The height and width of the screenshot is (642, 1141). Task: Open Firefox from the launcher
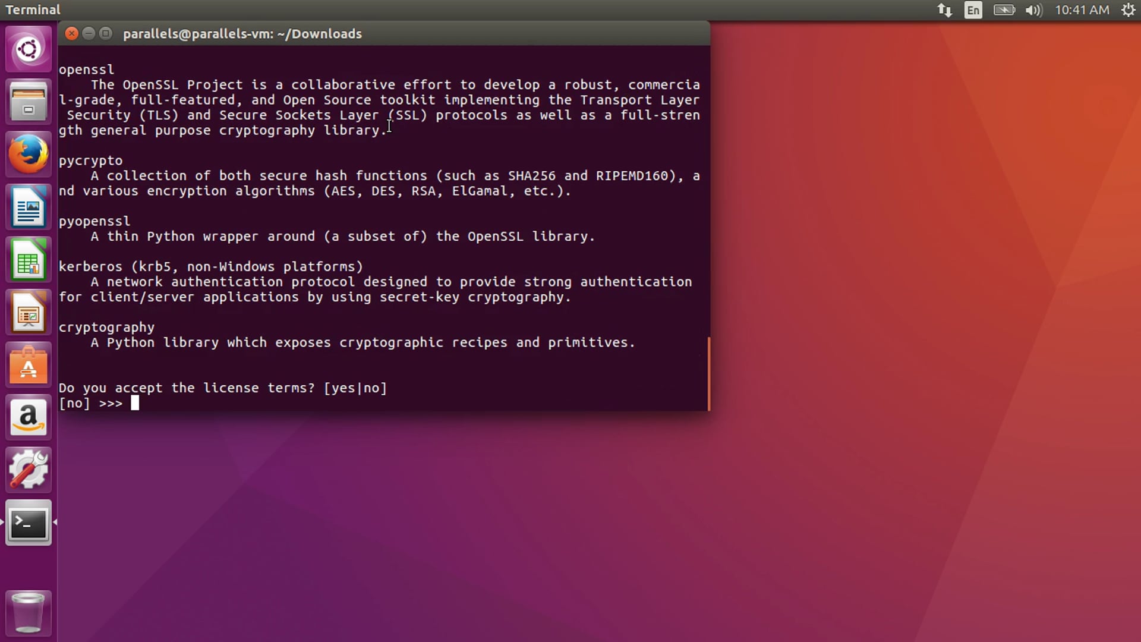point(29,153)
